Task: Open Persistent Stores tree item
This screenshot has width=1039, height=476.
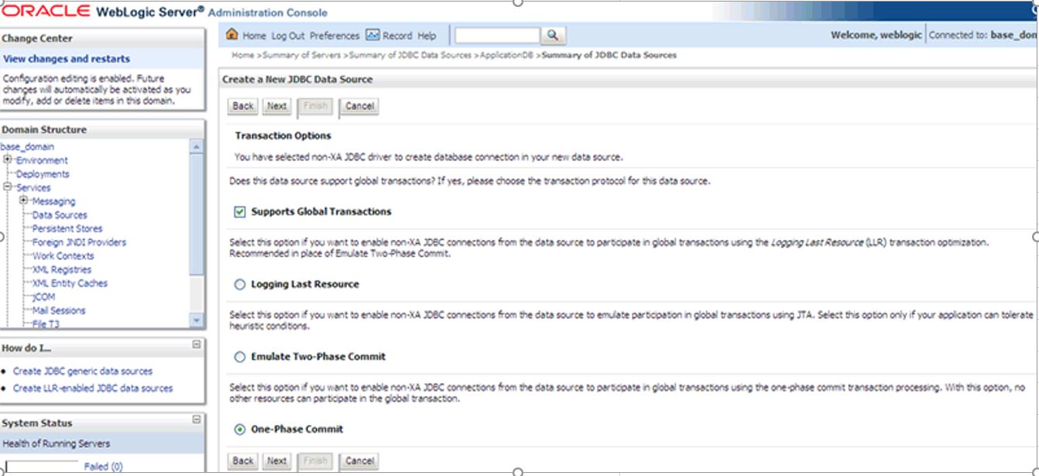Action: (67, 228)
